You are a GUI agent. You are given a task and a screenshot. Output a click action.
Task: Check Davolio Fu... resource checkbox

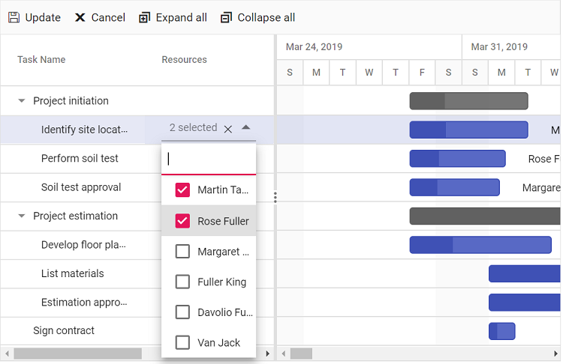point(182,312)
